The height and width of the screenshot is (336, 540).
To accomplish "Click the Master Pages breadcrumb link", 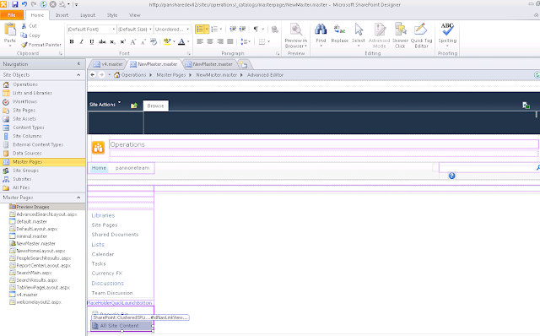I will [x=170, y=75].
